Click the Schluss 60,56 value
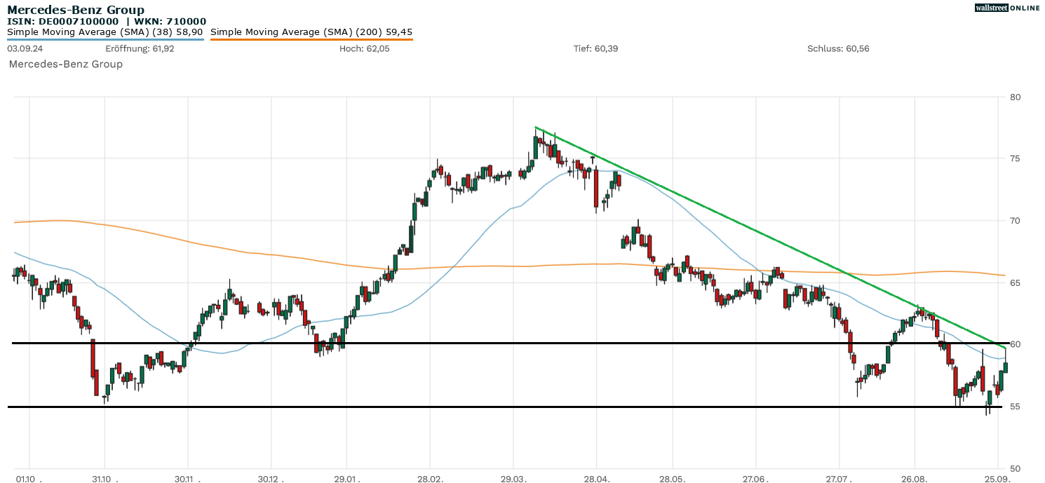 click(x=838, y=48)
